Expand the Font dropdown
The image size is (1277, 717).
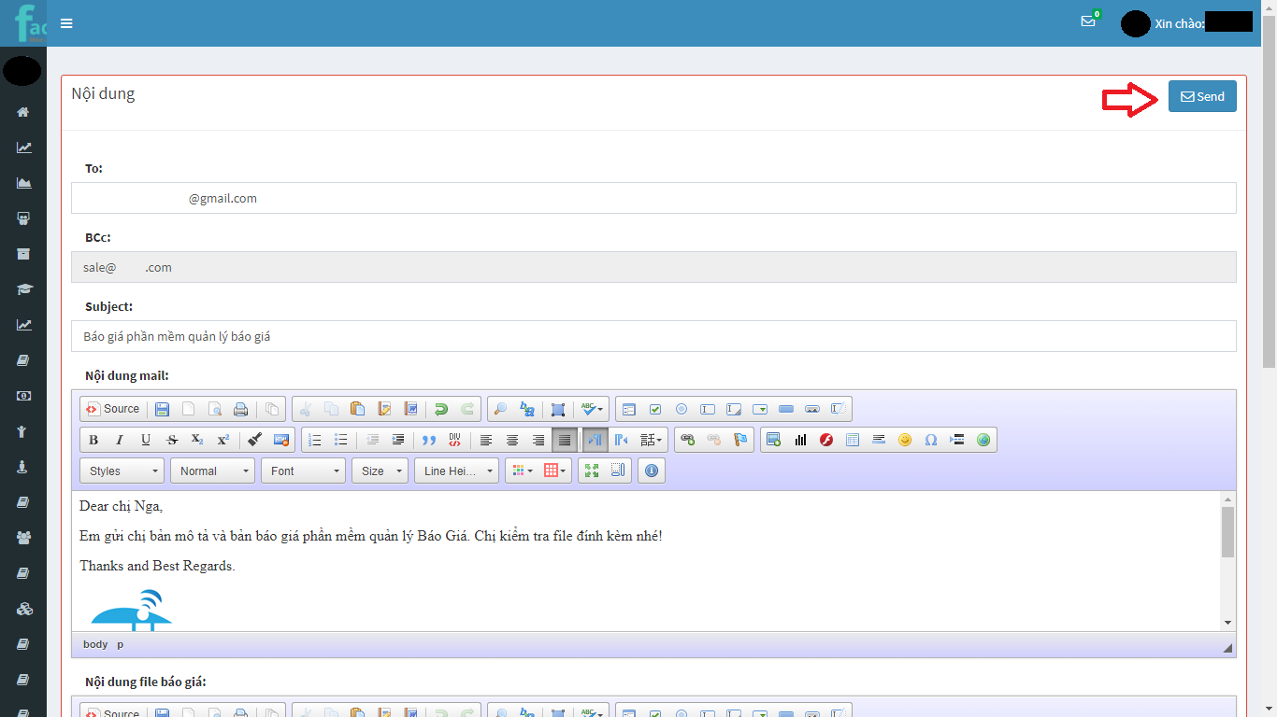pyautogui.click(x=303, y=471)
